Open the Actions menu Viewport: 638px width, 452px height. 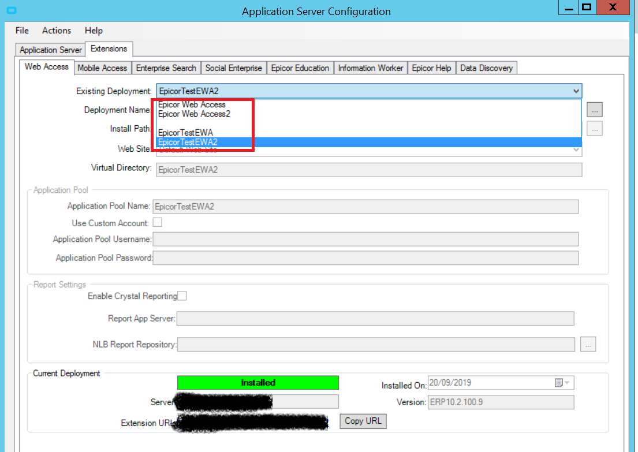(x=57, y=31)
